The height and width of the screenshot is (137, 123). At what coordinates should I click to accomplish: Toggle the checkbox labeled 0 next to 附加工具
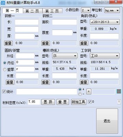90,102
